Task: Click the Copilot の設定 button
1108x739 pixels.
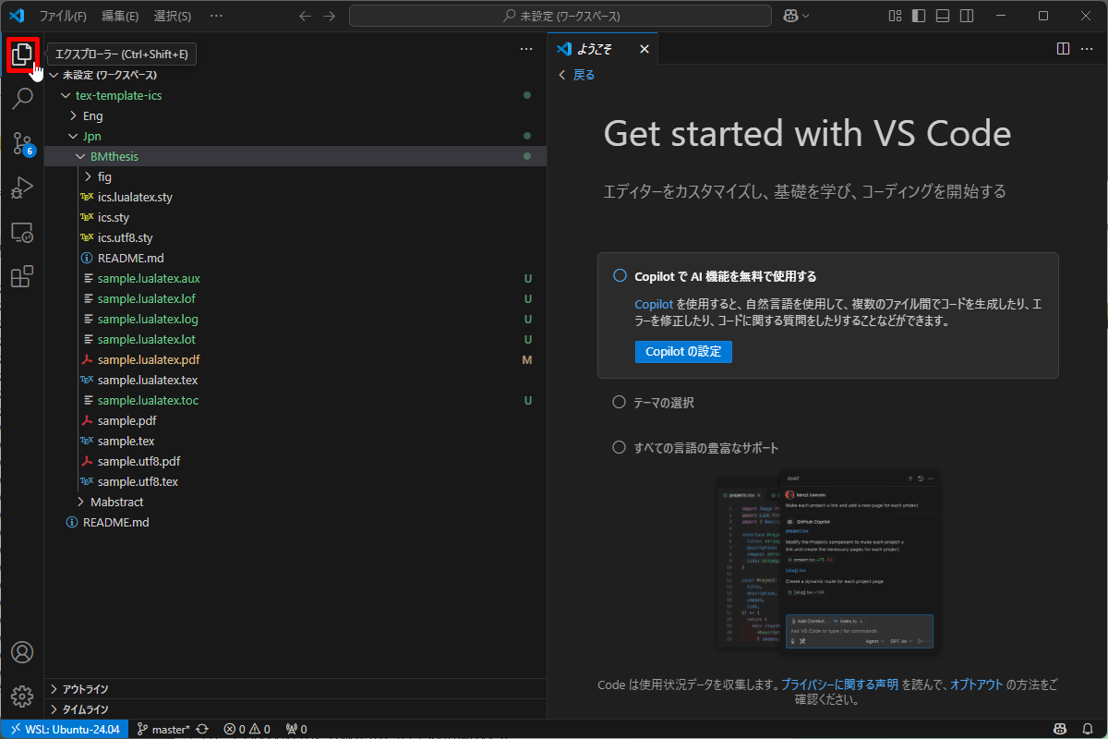Action: pyautogui.click(x=683, y=351)
